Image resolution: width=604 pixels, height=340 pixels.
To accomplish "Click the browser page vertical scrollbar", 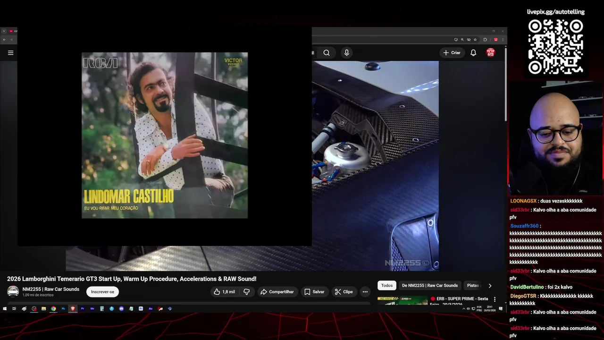I will pos(506,85).
